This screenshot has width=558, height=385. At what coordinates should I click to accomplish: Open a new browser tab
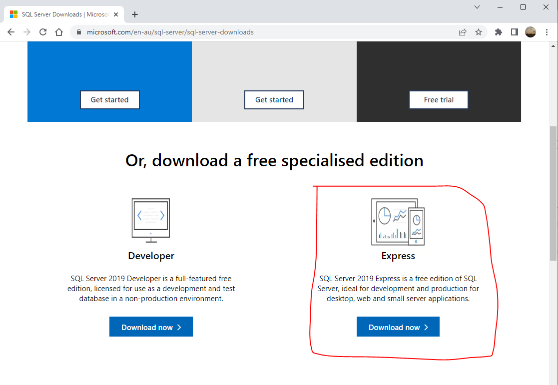point(134,14)
